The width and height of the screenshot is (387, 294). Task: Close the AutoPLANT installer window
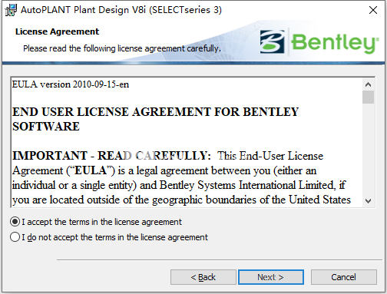click(373, 10)
